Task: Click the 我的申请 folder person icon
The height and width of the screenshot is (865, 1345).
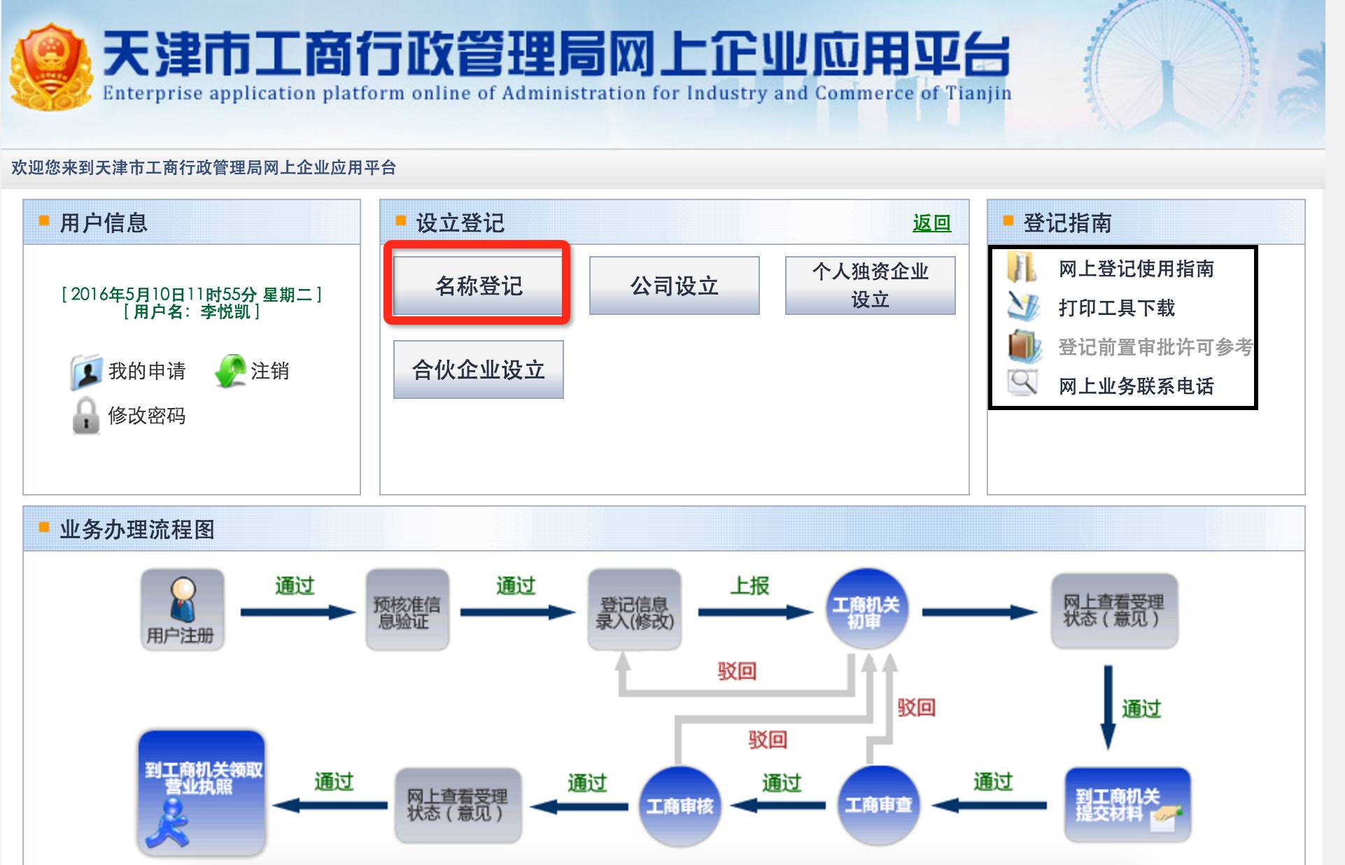Action: [x=87, y=372]
